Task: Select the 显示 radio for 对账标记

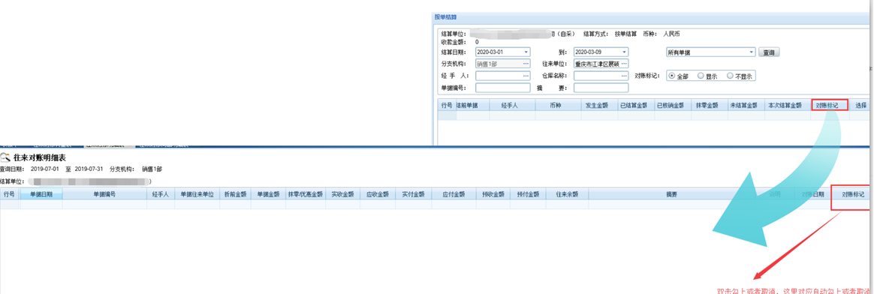Action: [x=701, y=76]
